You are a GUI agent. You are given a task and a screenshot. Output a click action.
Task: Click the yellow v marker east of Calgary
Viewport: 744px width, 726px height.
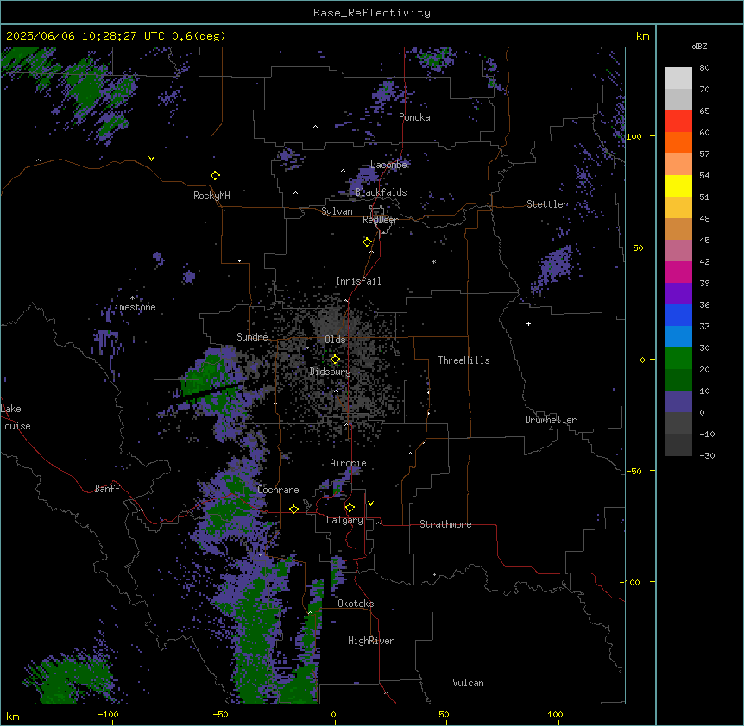[370, 504]
